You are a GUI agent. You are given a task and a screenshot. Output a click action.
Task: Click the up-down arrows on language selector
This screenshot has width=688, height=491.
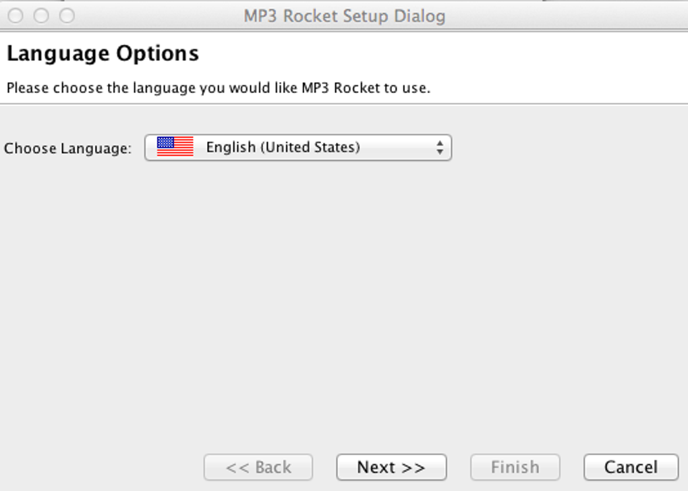pos(440,148)
